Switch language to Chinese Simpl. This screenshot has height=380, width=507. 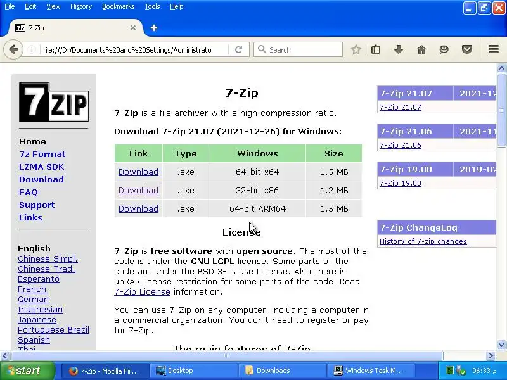click(48, 259)
